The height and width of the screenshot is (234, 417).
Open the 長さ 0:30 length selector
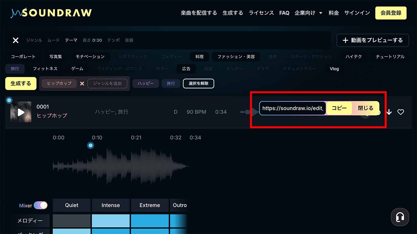[92, 40]
